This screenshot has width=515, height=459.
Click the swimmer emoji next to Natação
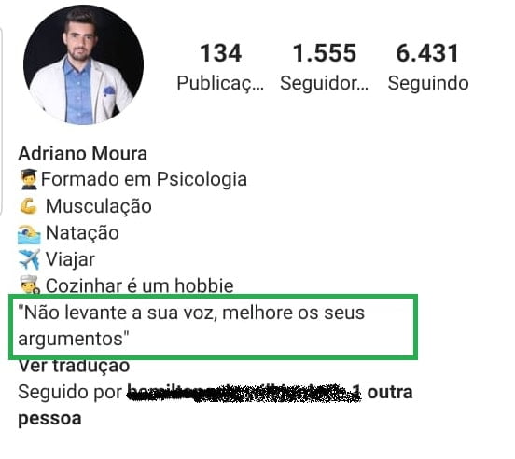[29, 234]
